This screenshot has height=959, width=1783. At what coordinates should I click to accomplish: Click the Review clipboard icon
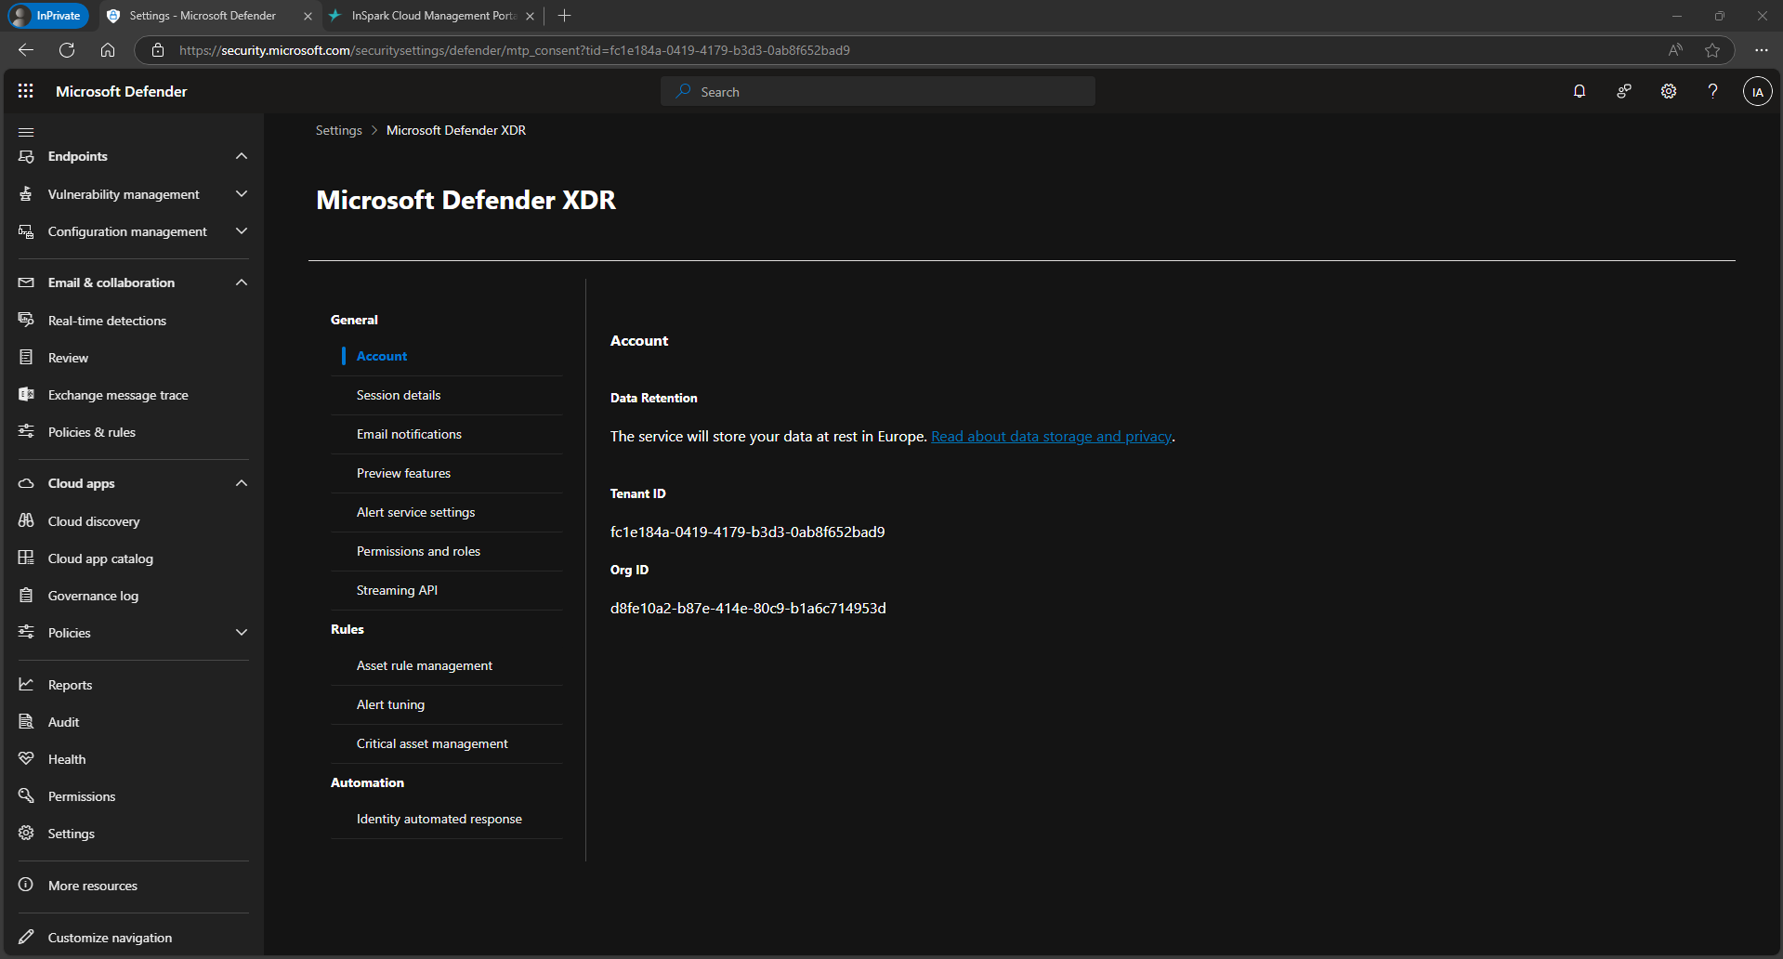[x=26, y=358]
